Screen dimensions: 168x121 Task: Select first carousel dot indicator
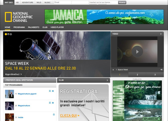pos(6,34)
